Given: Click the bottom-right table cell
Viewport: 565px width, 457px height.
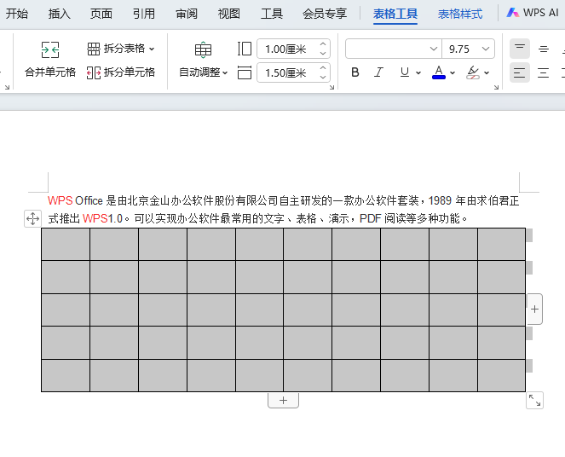Looking at the screenshot, I should pos(502,375).
